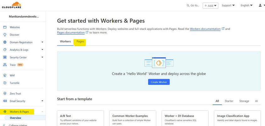Click the Turnstile sidebar icon

5,83
